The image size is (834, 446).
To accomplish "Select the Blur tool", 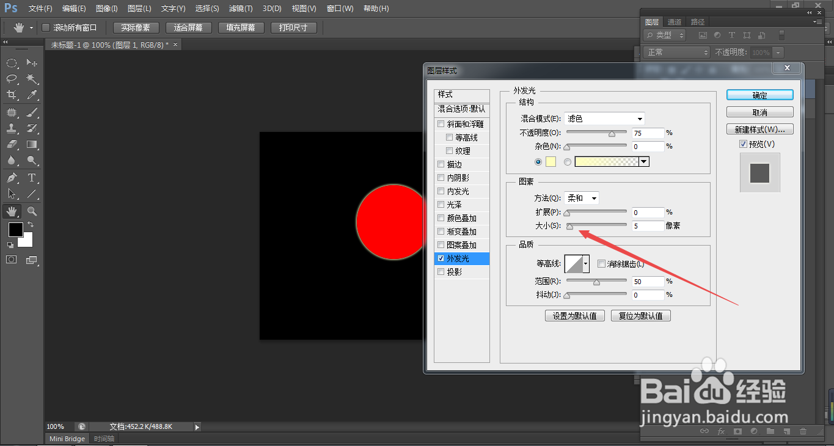I will (x=12, y=160).
